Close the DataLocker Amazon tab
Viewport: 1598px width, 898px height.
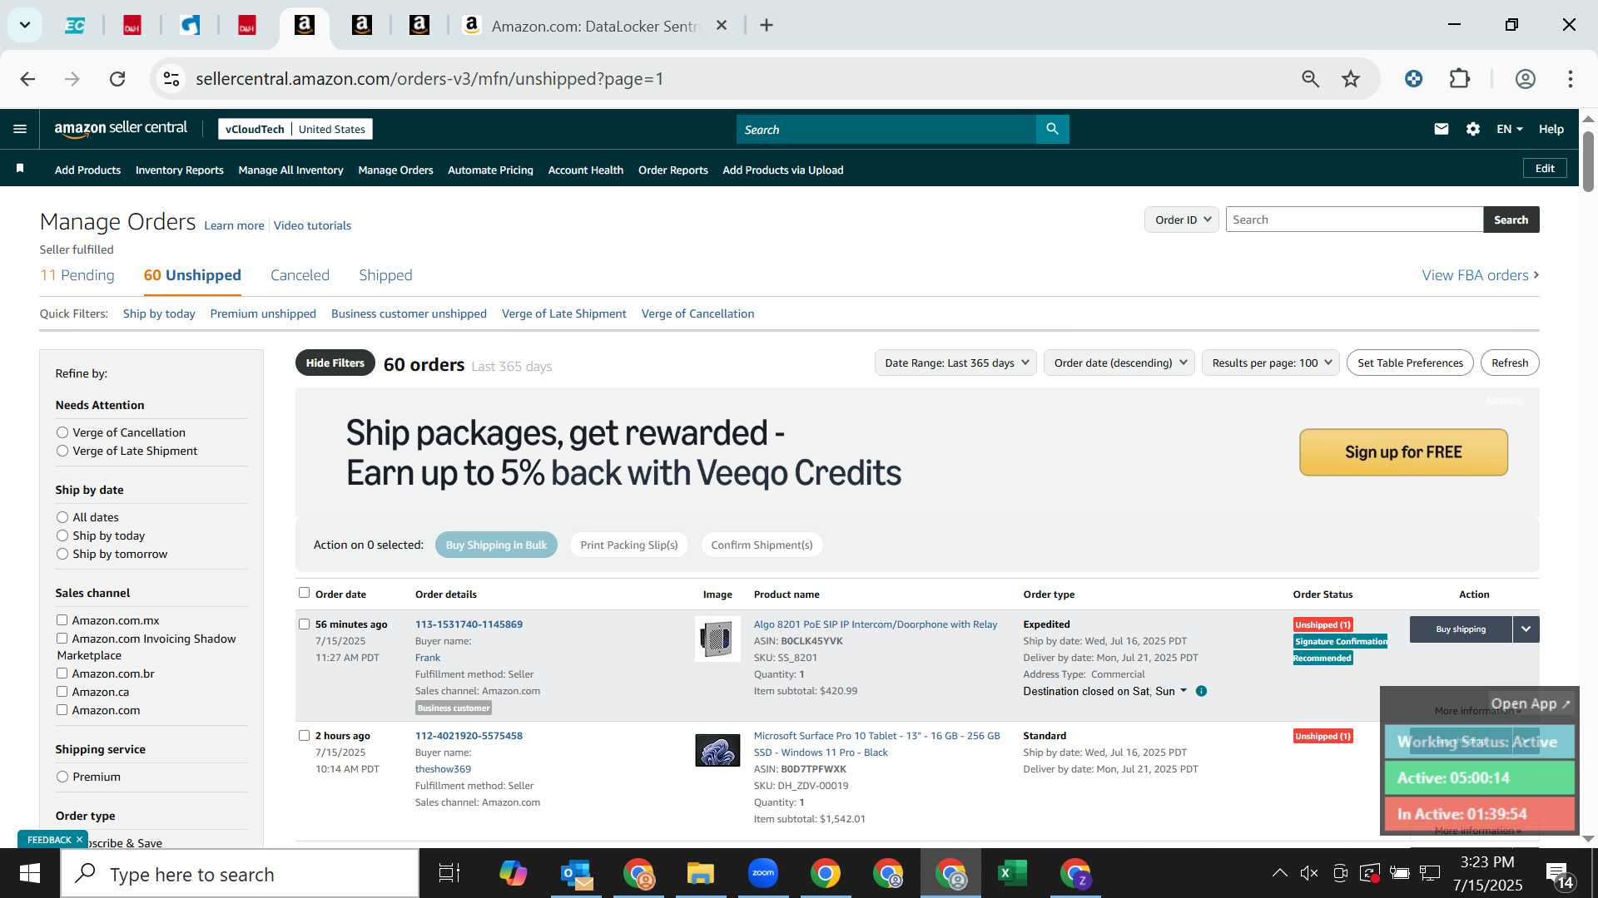pyautogui.click(x=722, y=26)
